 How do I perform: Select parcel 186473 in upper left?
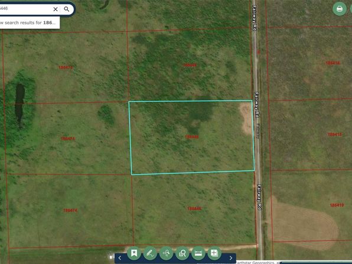click(66, 67)
